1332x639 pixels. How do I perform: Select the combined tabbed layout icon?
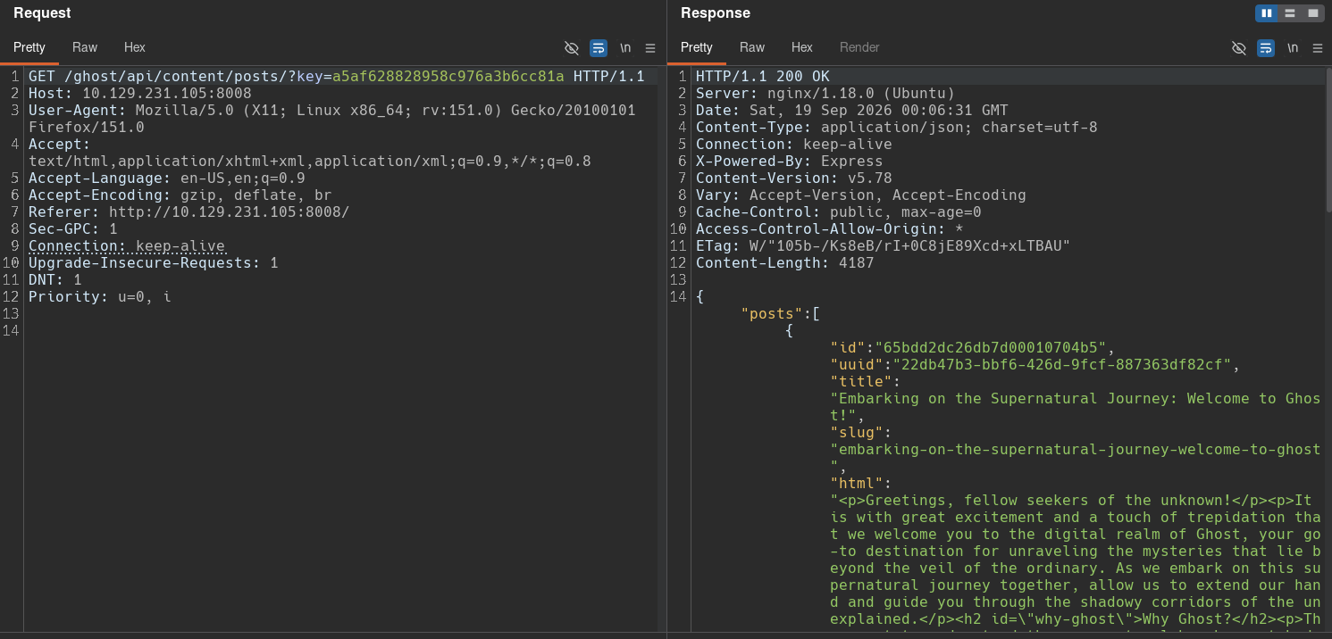tap(1313, 13)
